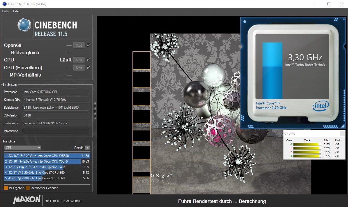Click the Core 2 clock bar
This screenshot has height=207, width=348.
click(x=307, y=152)
